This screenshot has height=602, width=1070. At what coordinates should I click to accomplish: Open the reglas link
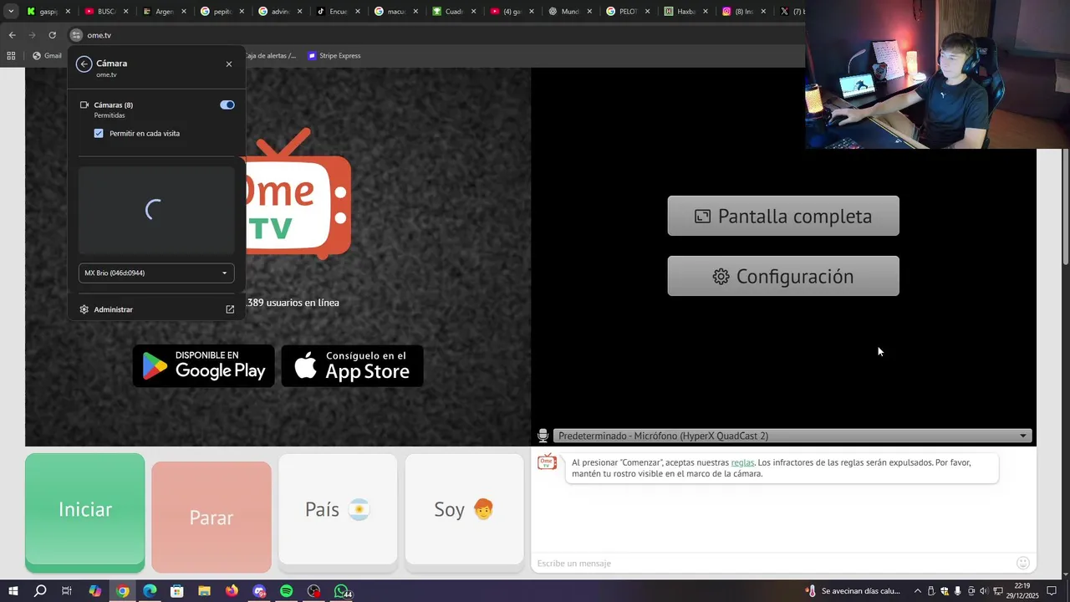pyautogui.click(x=742, y=462)
